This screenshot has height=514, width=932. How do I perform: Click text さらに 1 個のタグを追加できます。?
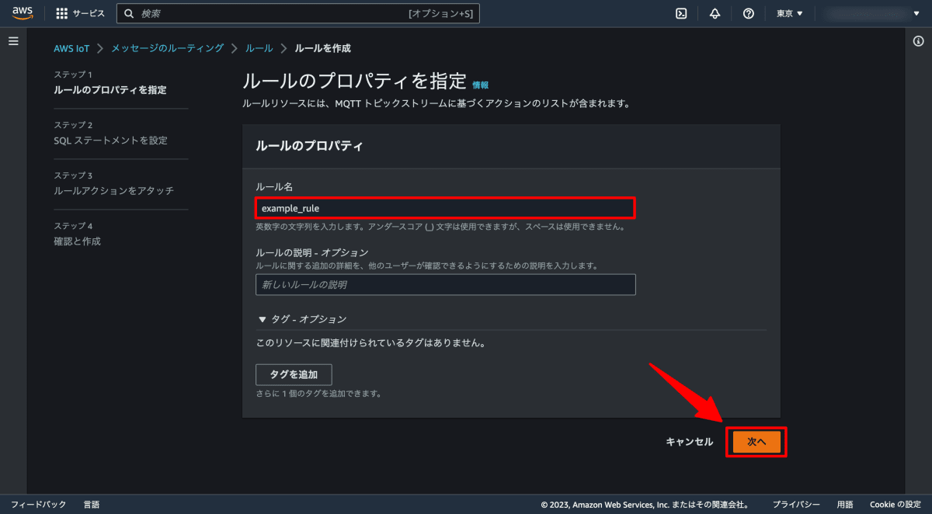click(x=318, y=394)
